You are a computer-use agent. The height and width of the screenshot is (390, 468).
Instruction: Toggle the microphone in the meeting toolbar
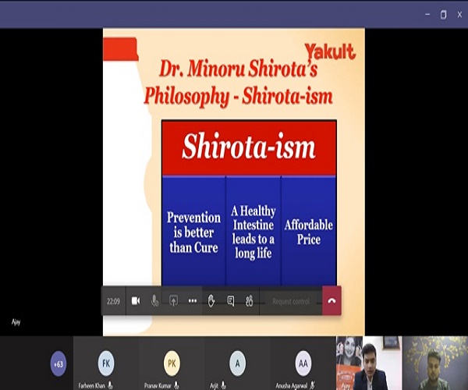click(154, 301)
